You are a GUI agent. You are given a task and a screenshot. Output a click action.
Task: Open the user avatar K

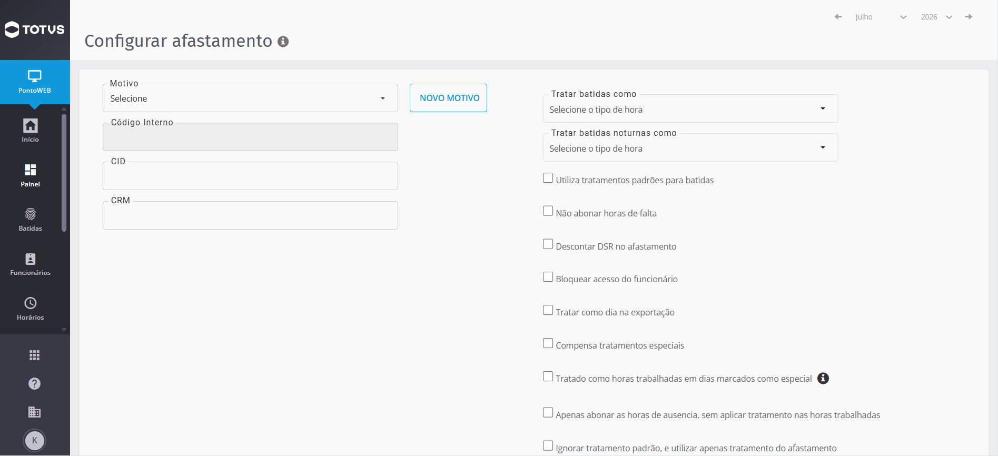pyautogui.click(x=35, y=441)
